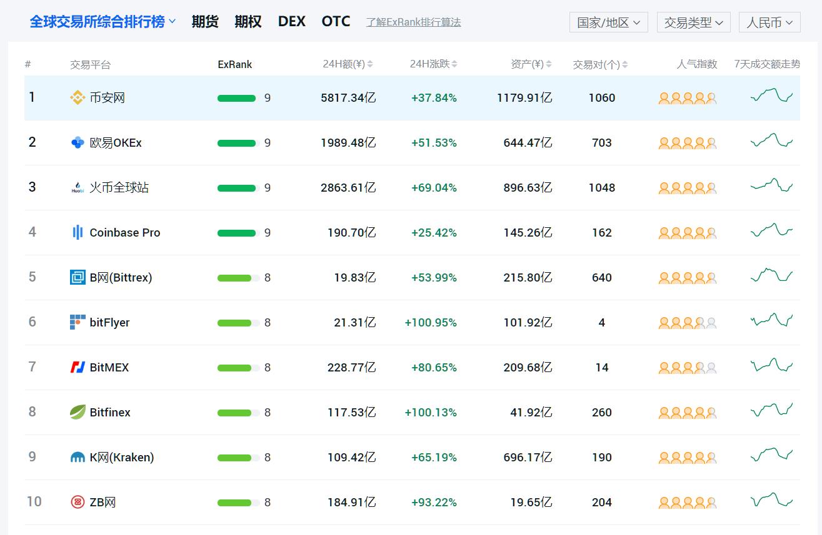Viewport: 822px width, 535px height.
Task: Open the 币安网 exchange name link
Action: [x=108, y=97]
